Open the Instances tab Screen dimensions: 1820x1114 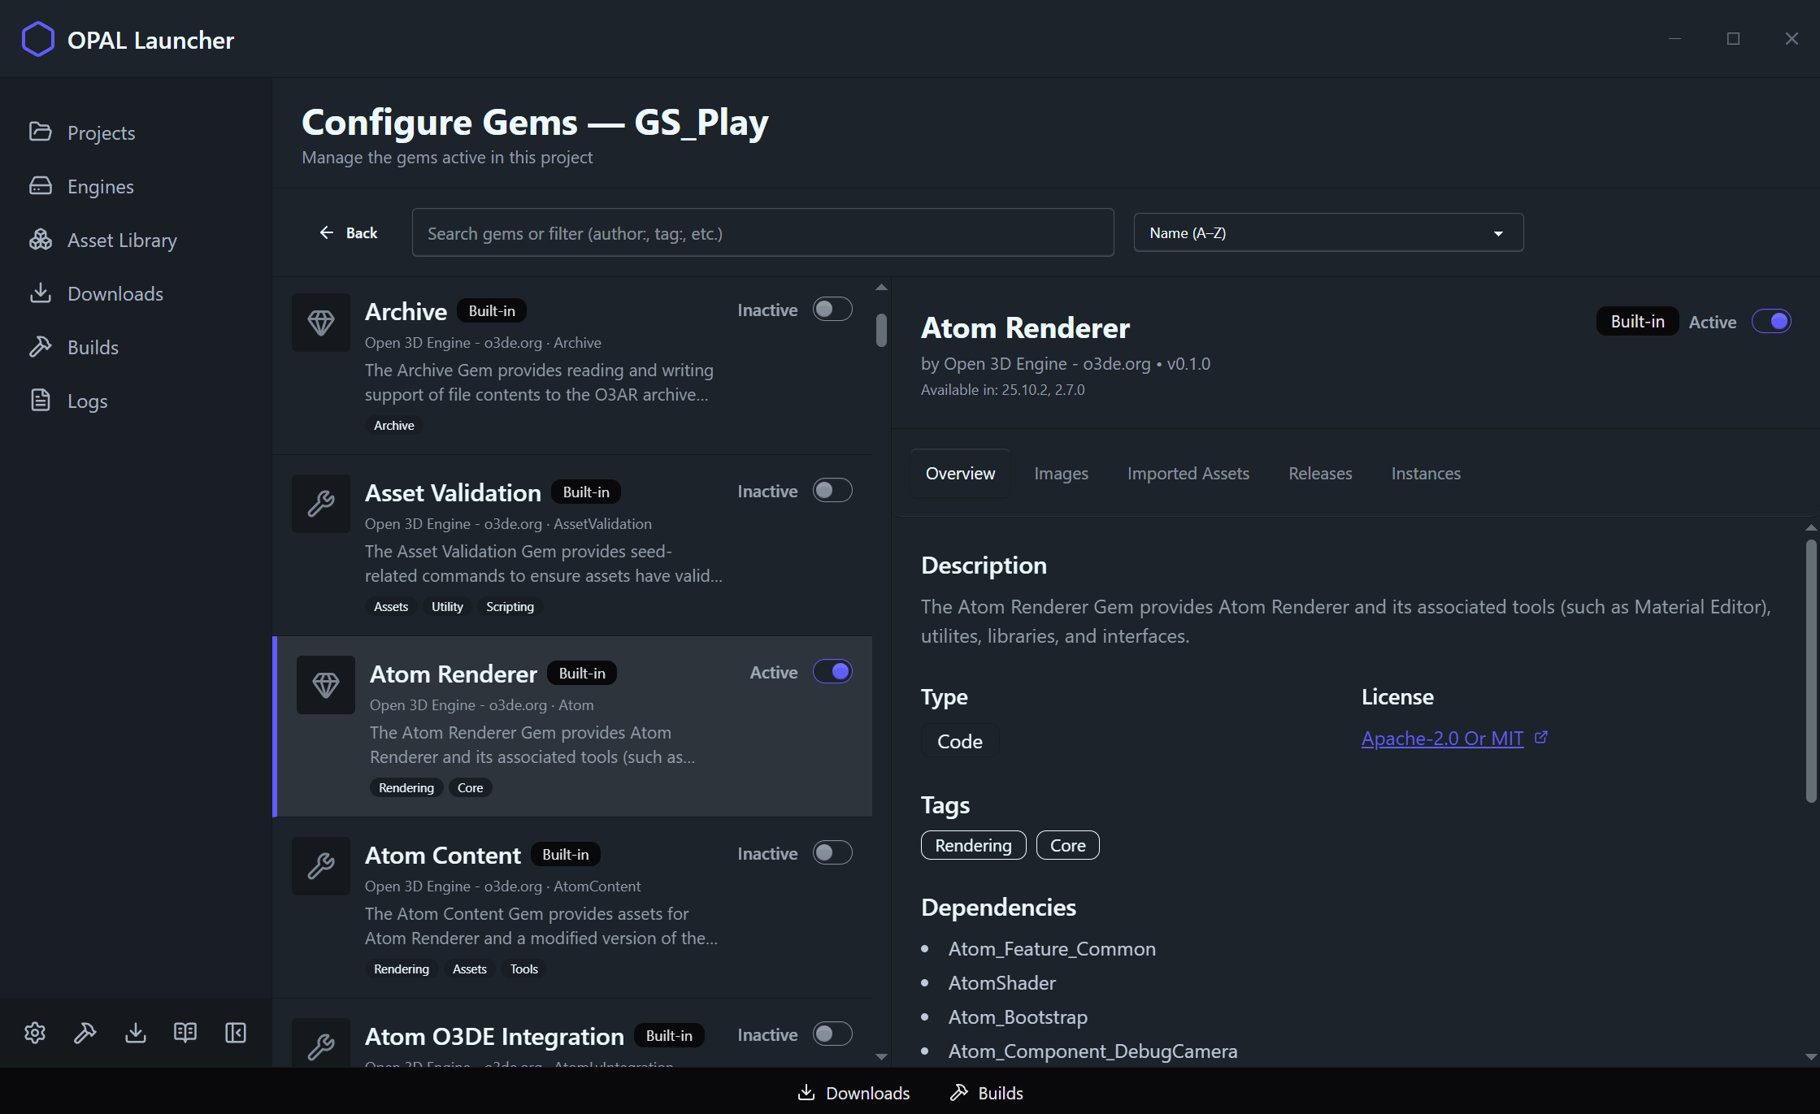pyautogui.click(x=1426, y=474)
